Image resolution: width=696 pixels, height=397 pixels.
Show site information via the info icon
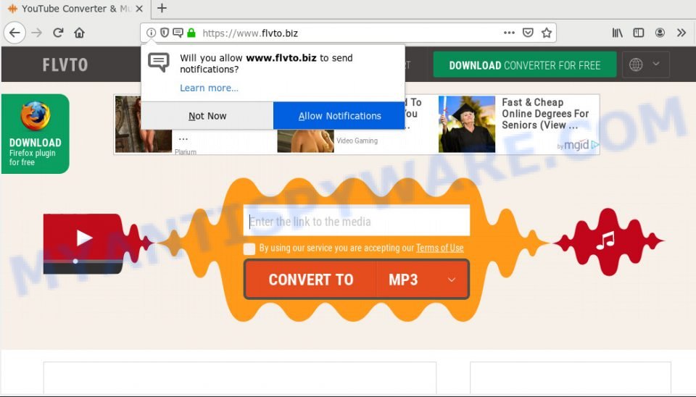pos(151,33)
